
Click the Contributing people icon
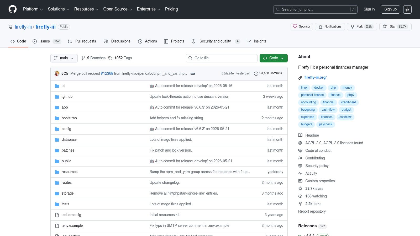[300, 158]
